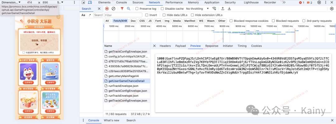The image size is (336, 124).
Task: Select getLotteryMainPageV4 request
Action: pyautogui.click(x=127, y=76)
